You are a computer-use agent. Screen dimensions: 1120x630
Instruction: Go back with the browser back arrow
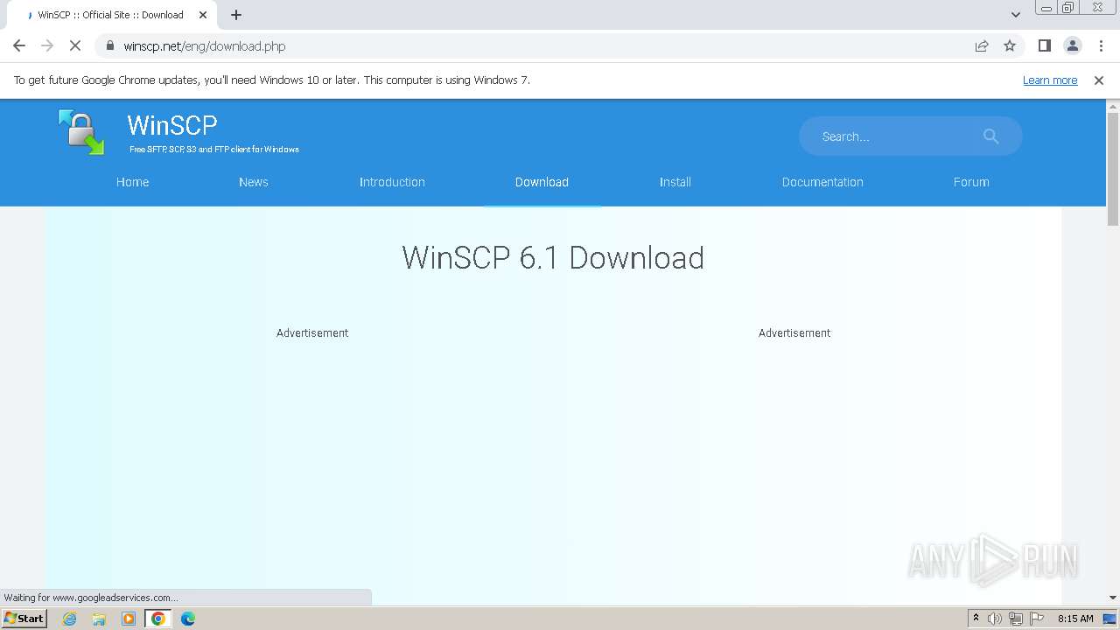click(x=19, y=45)
